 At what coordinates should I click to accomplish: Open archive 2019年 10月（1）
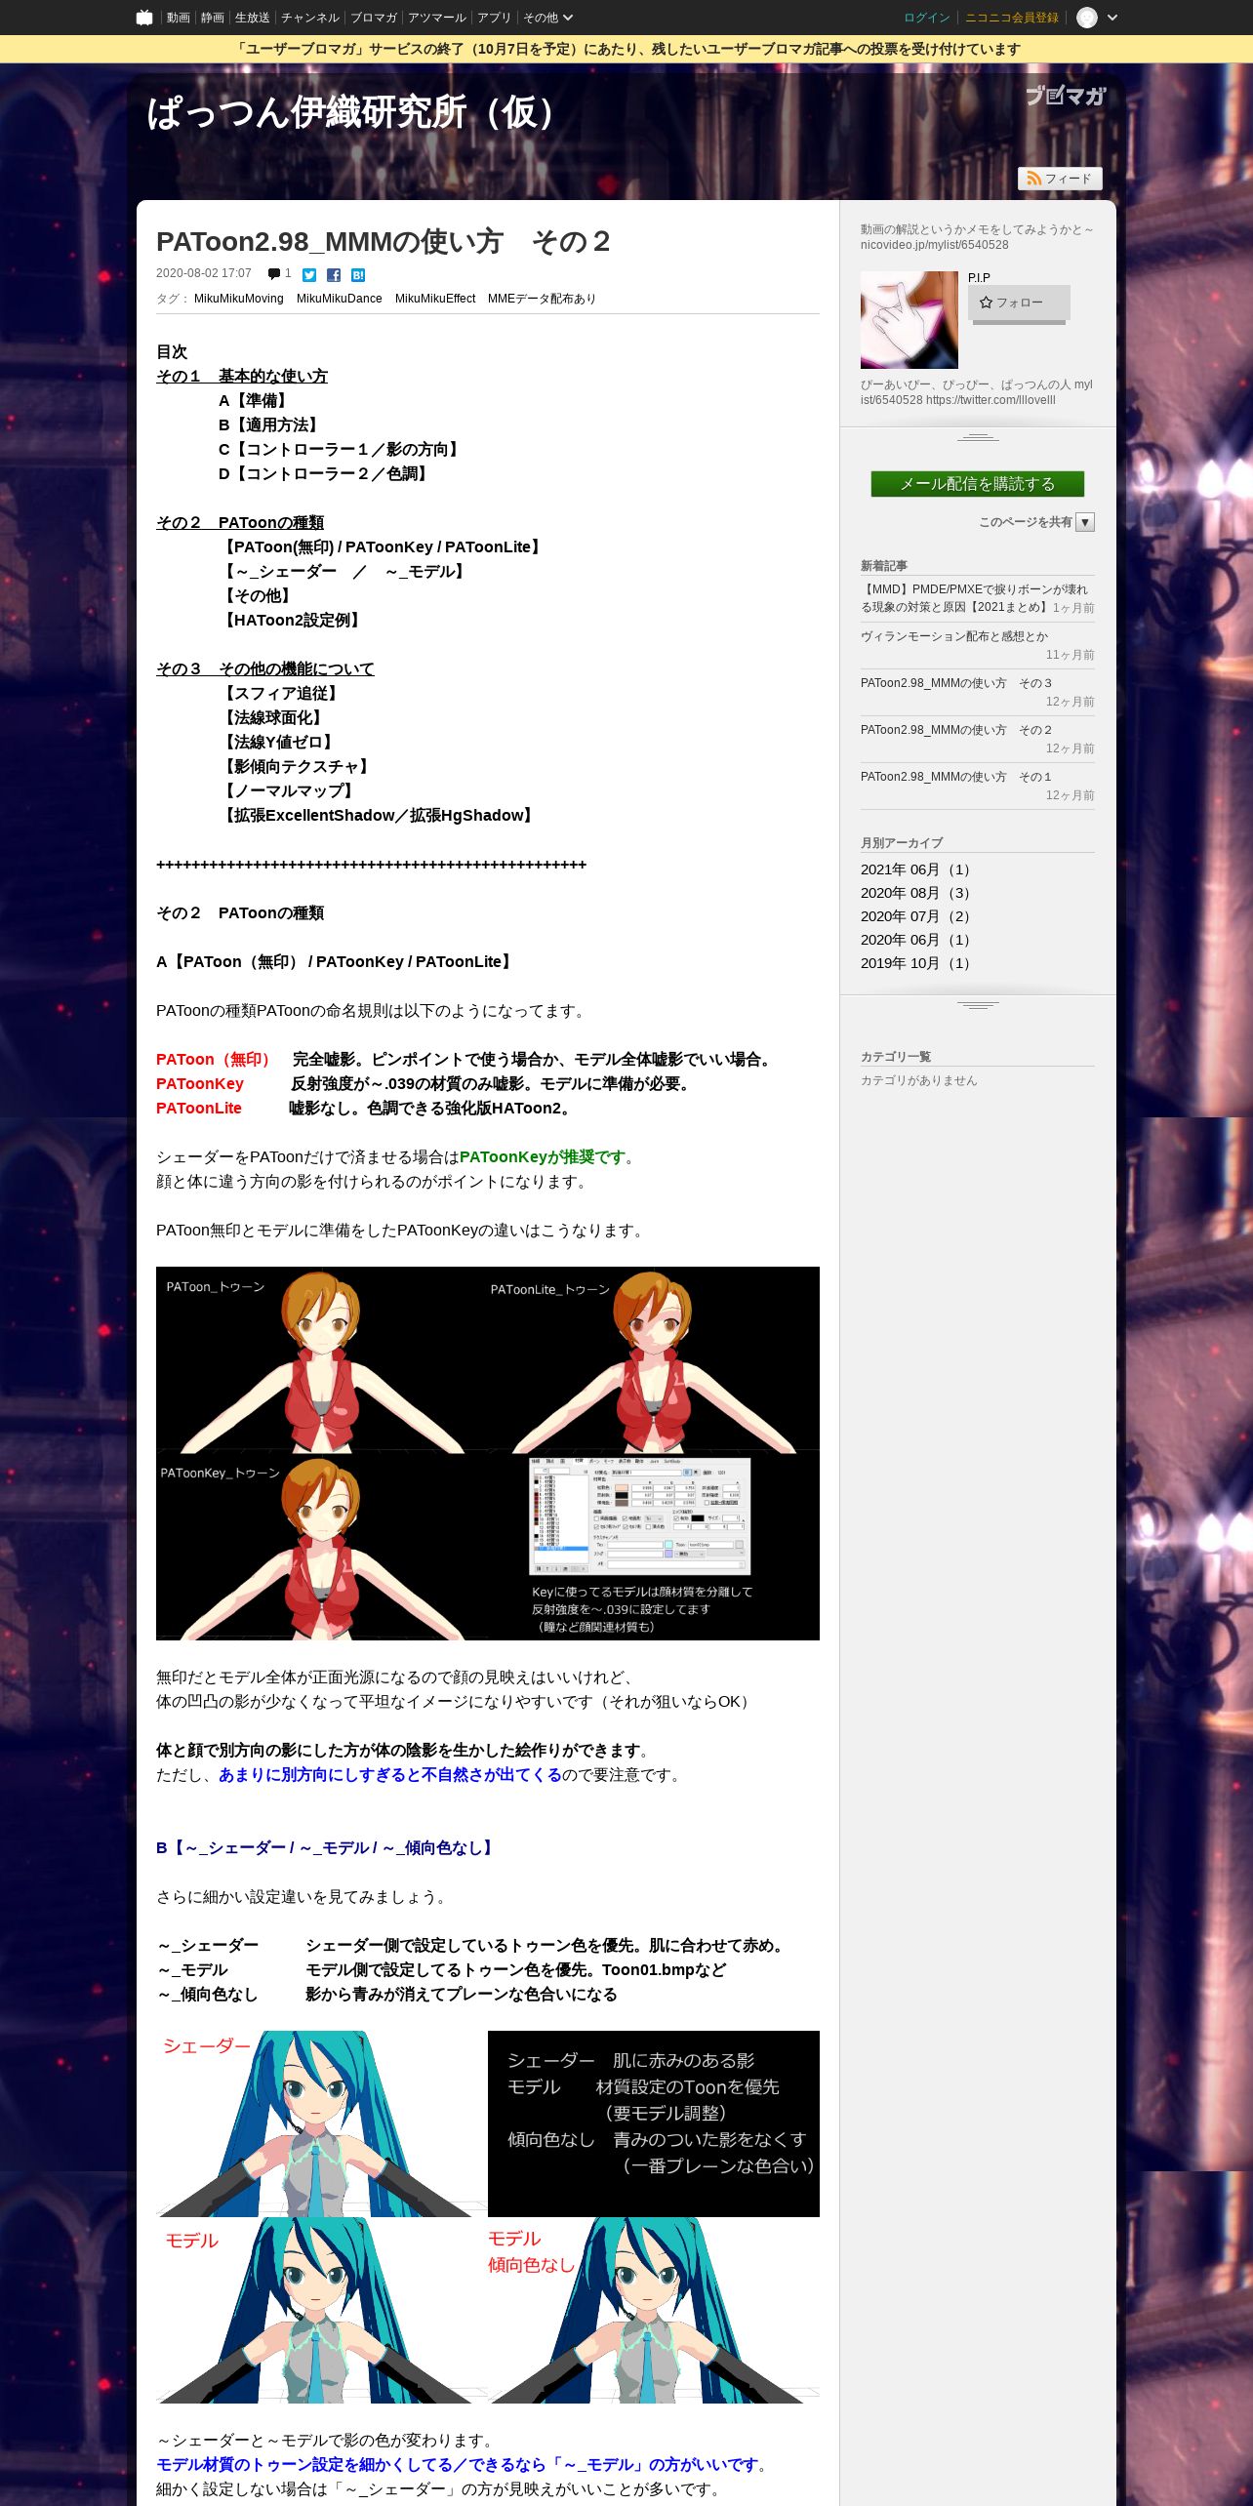[x=916, y=963]
